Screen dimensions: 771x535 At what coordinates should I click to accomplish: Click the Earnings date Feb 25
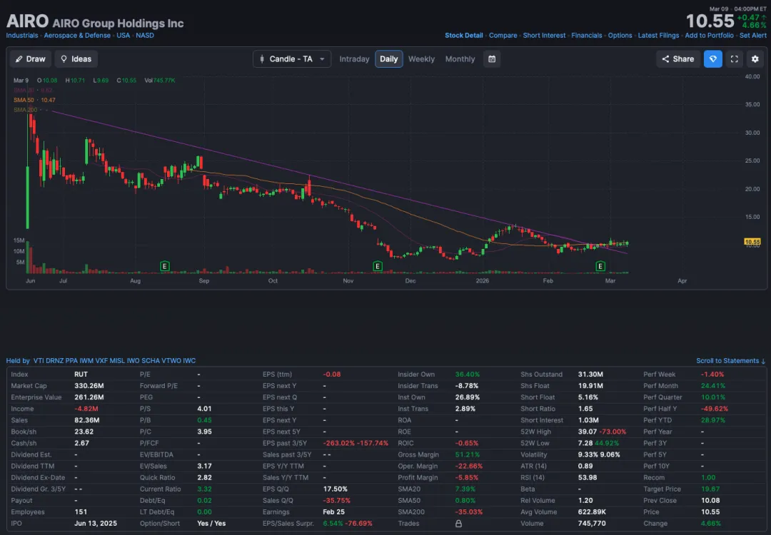pos(334,512)
